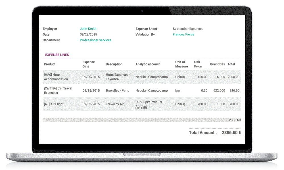Click the Total Amount 2886.60 € value
The width and height of the screenshot is (284, 170).
pyautogui.click(x=229, y=133)
